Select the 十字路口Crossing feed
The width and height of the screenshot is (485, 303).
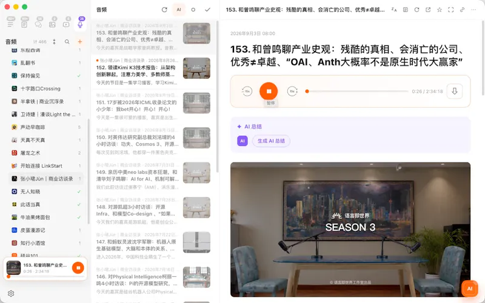(x=46, y=88)
